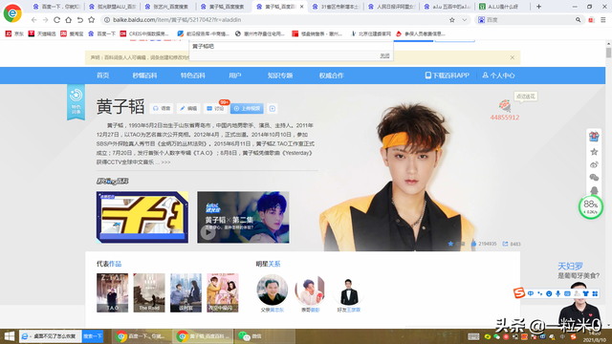Click the thumbs-up like icon on the portrait
The width and height of the screenshot is (612, 344).
pyautogui.click(x=473, y=244)
